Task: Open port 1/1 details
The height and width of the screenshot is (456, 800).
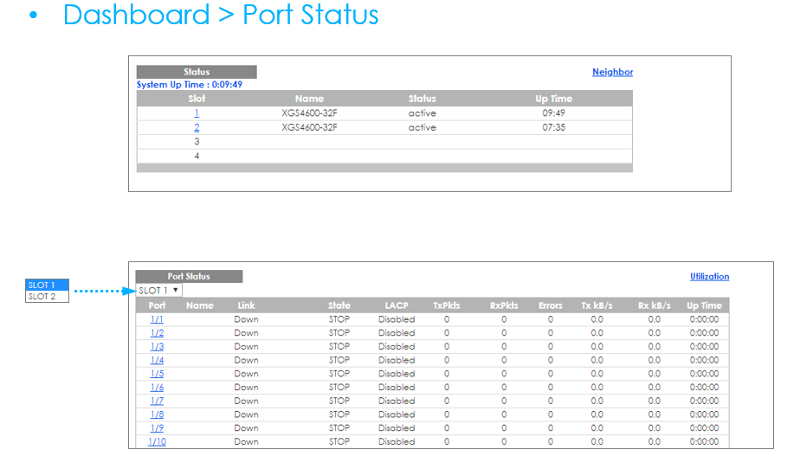Action: point(157,319)
